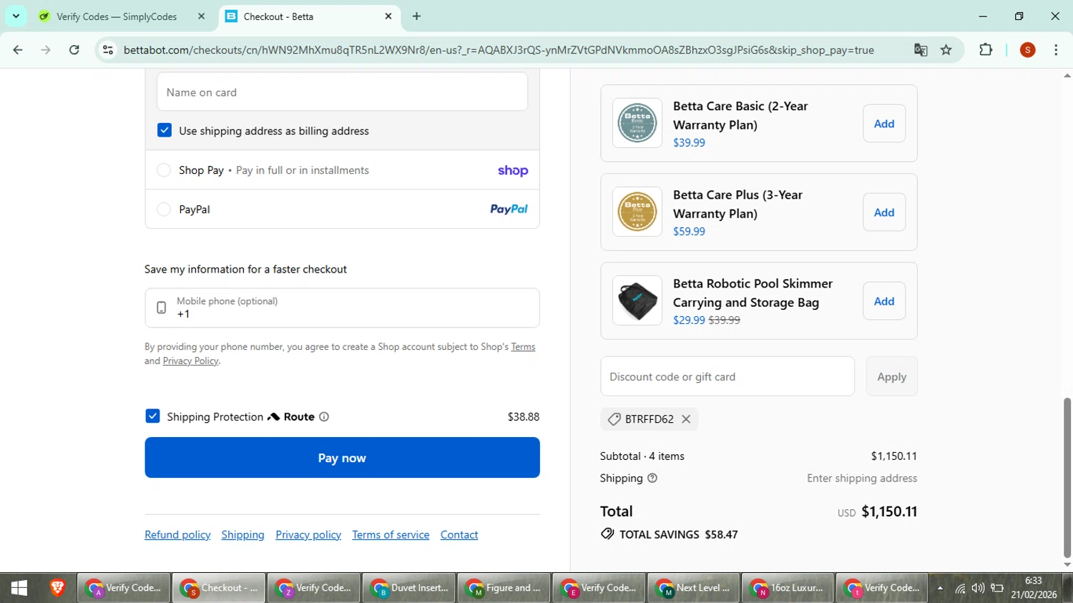This screenshot has height=603, width=1073.
Task: Open the Shipping help question icon
Action: click(652, 478)
